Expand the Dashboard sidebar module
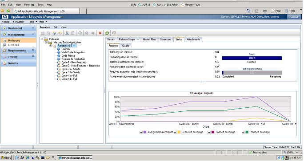Screen dimensions: 304x161 pos(33,28)
